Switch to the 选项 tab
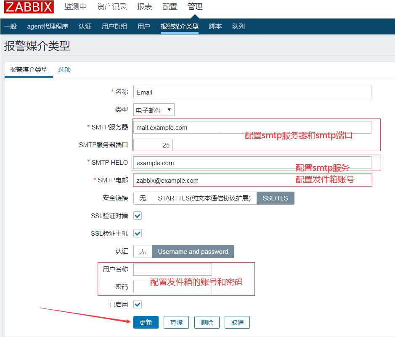Viewport: 395px width, 337px height. coord(64,69)
